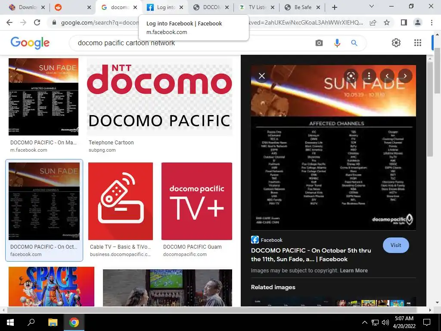Open the Chrome side panel
The width and height of the screenshot is (441, 331).
[x=404, y=22]
